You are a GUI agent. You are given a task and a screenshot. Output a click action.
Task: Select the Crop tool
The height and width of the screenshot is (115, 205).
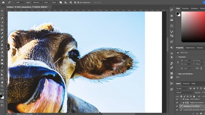click(x=2, y=26)
